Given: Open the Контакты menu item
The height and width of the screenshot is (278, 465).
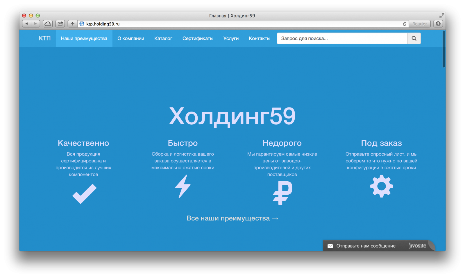Looking at the screenshot, I should tap(260, 38).
